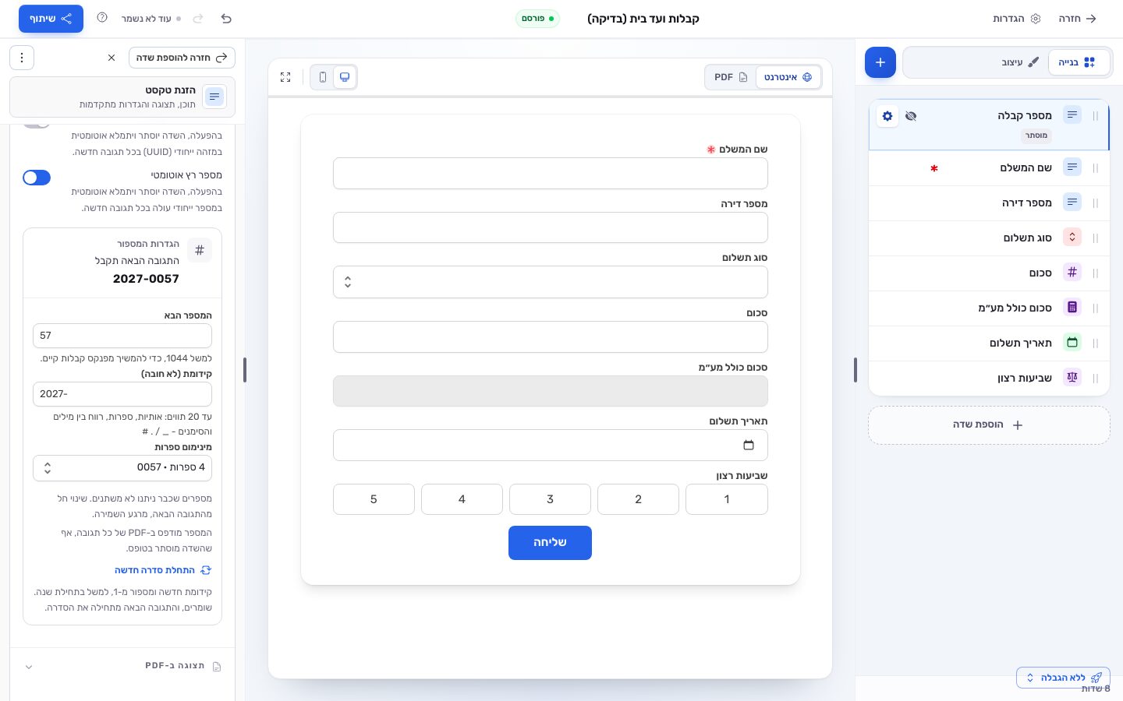Click the הוספת שדה add field button
This screenshot has height=701, width=1123.
coord(989,425)
